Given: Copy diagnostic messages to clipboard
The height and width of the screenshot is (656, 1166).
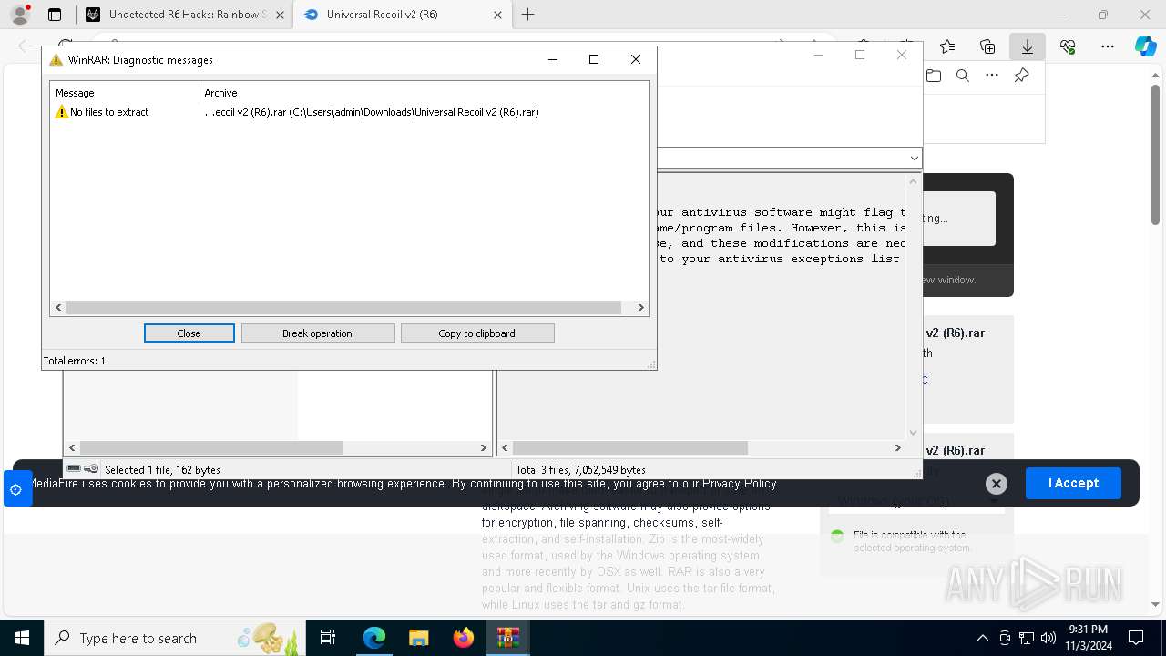Looking at the screenshot, I should [476, 333].
